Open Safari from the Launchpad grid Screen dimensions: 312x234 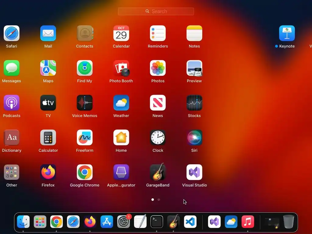click(x=12, y=33)
